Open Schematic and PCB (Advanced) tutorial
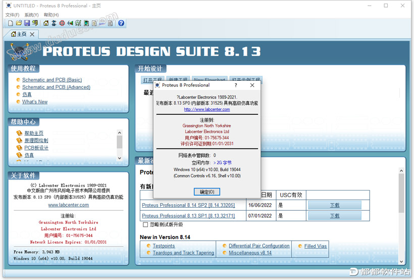414x280 pixels. coord(56,87)
